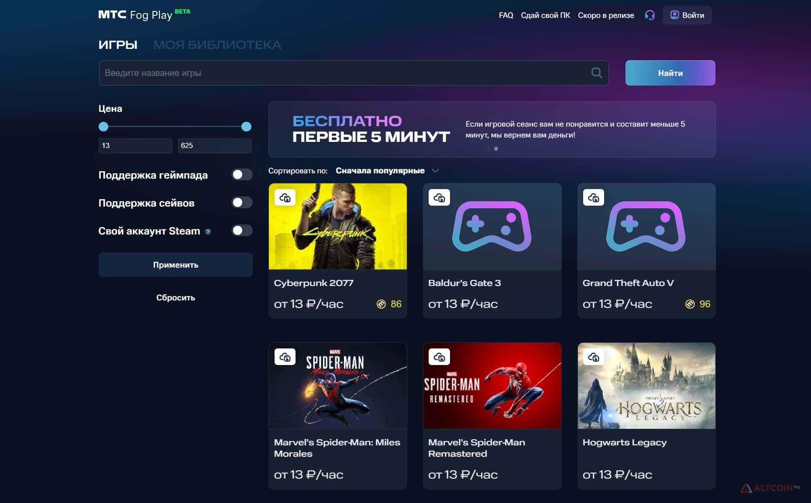This screenshot has height=503, width=811.
Task: Click the Применить filter button
Action: 175,265
